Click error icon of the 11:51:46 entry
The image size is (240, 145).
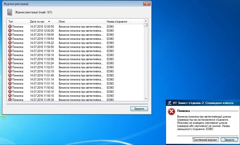point(10,75)
